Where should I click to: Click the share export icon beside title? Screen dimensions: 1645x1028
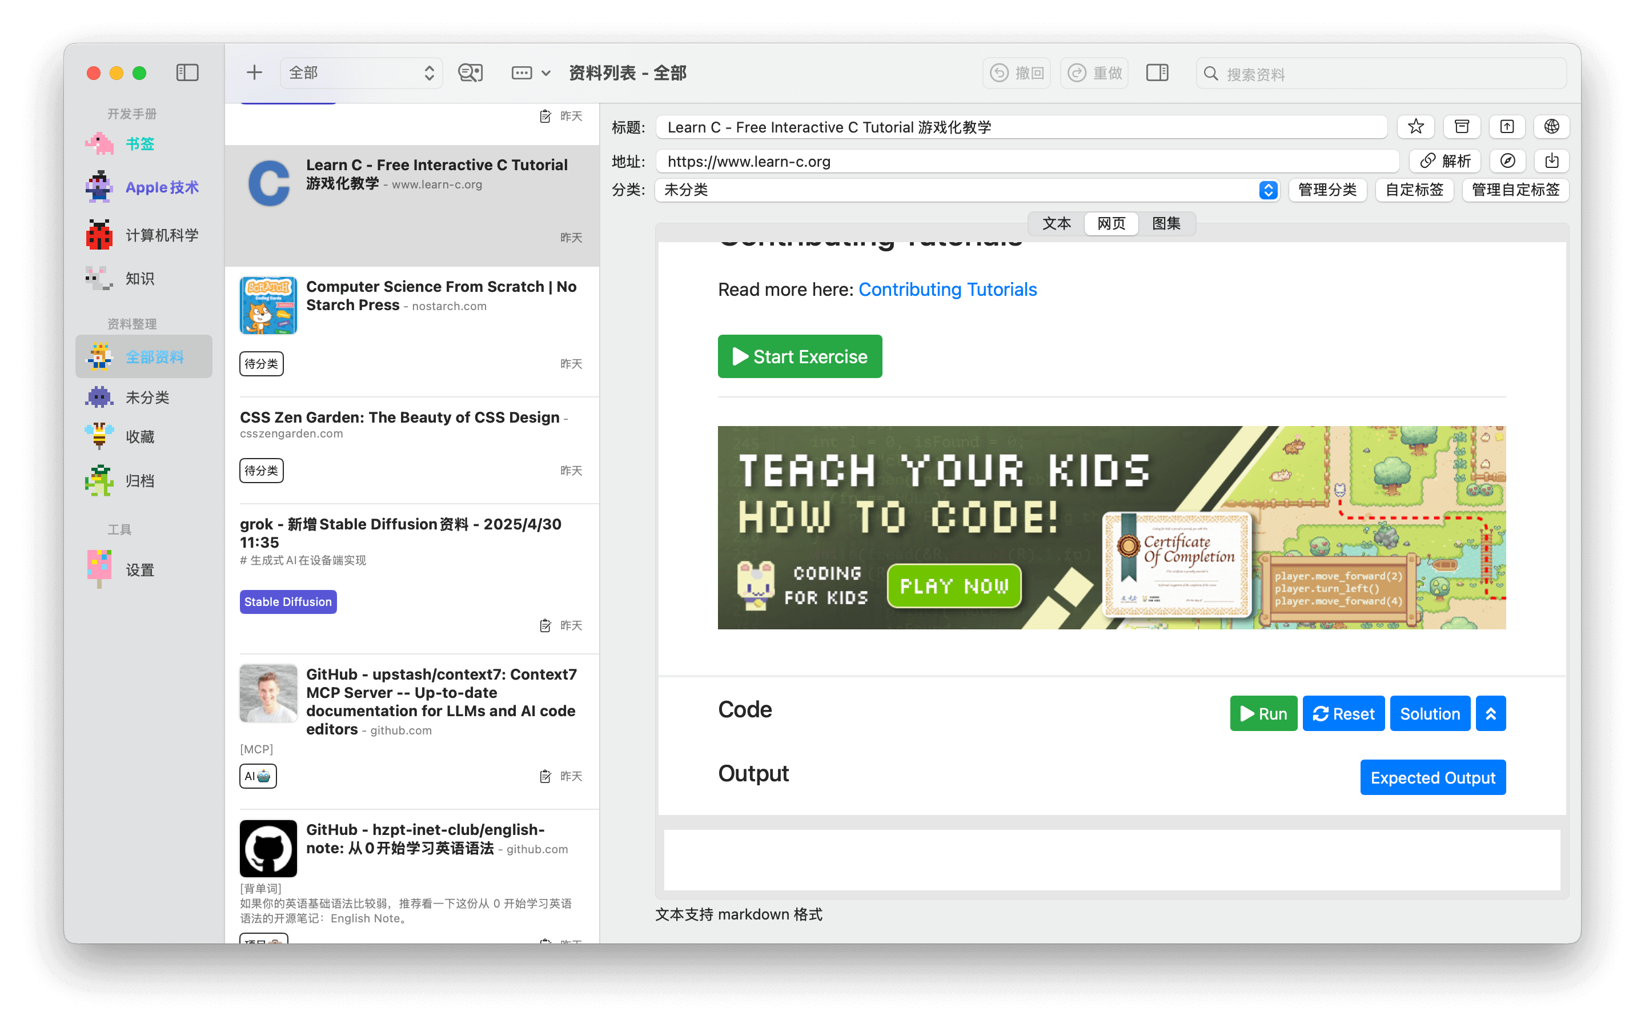click(x=1507, y=126)
